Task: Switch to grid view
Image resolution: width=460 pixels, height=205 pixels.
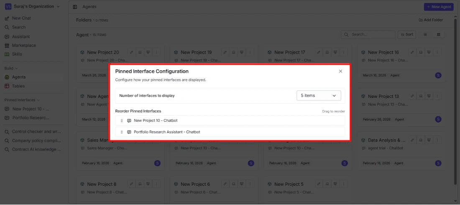Action: click(439, 35)
